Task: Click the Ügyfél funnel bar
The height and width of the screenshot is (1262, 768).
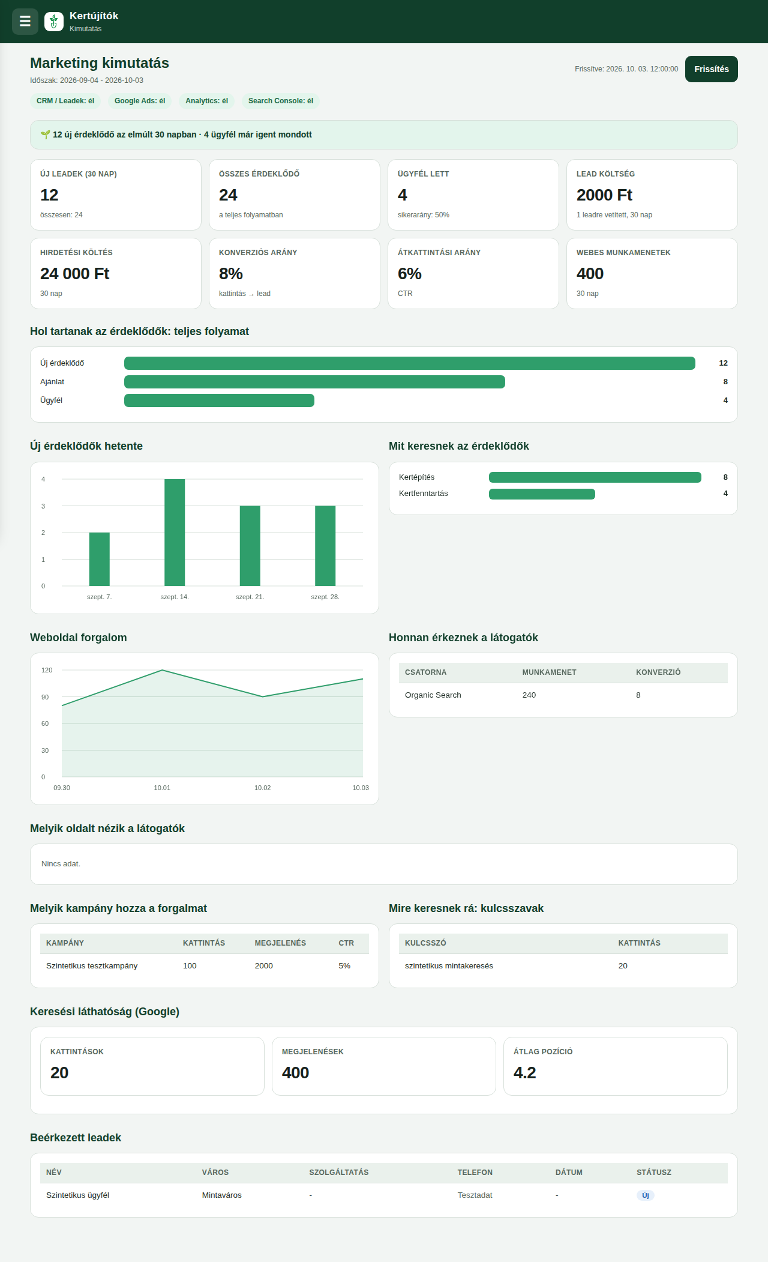Action: point(219,400)
